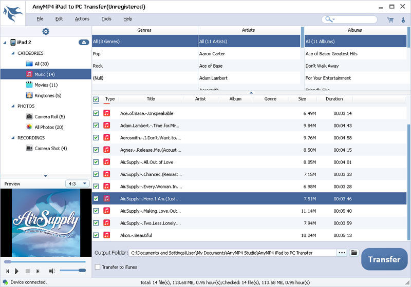Open the output folder icon
This screenshot has width=411, height=287.
click(x=354, y=253)
